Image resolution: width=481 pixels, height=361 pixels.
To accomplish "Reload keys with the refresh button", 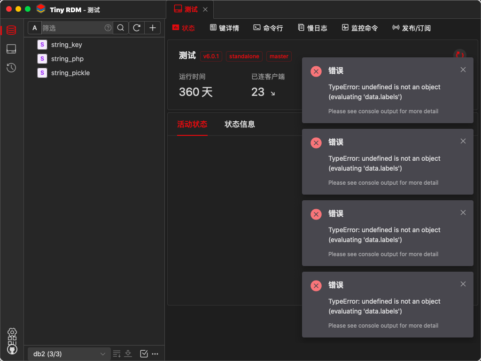I will tap(137, 28).
